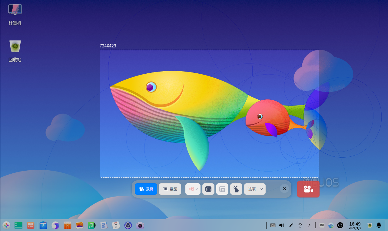Open the file manager in the dock
The width and height of the screenshot is (388, 231).
point(43,225)
